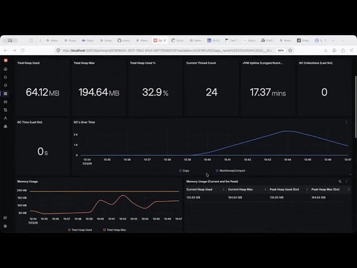Open three-dot menu of Memory Usage table panel
The width and height of the screenshot is (357, 268).
[346, 181]
